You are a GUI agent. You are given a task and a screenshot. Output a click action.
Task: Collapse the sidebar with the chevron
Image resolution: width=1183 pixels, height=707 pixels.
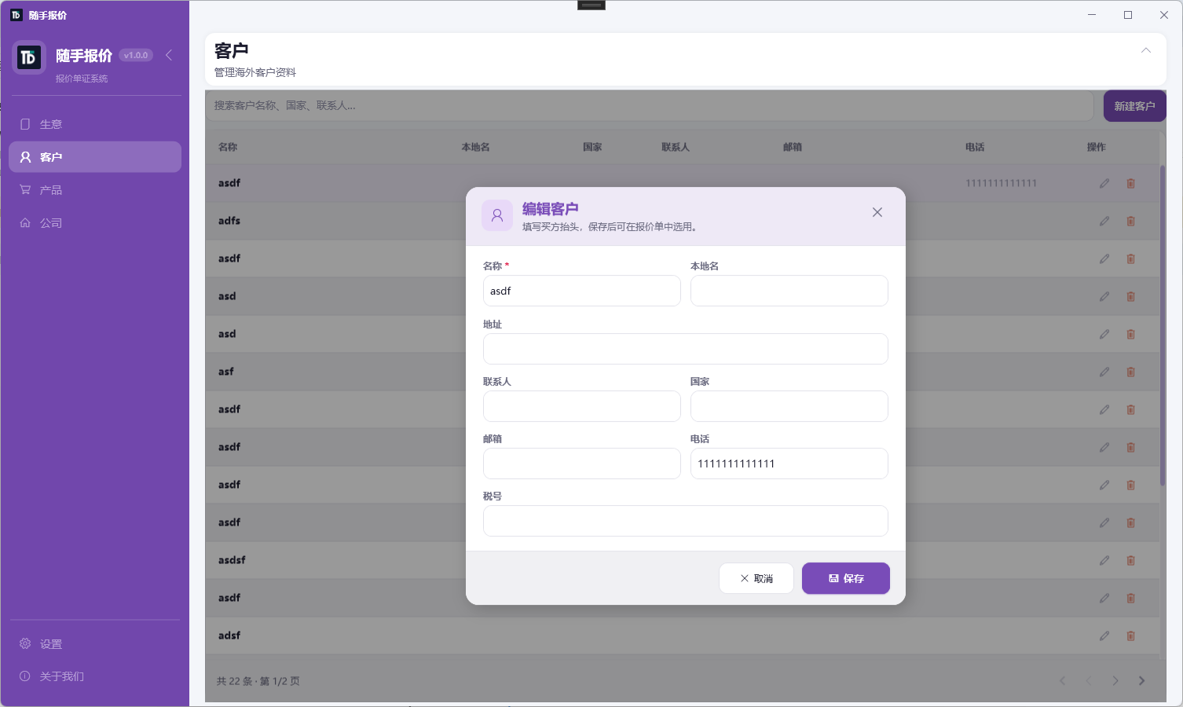[x=169, y=55]
